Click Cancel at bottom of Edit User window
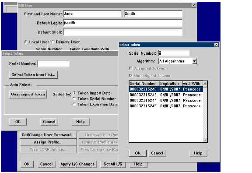Viewport: 252px width, 173px height. point(46,164)
